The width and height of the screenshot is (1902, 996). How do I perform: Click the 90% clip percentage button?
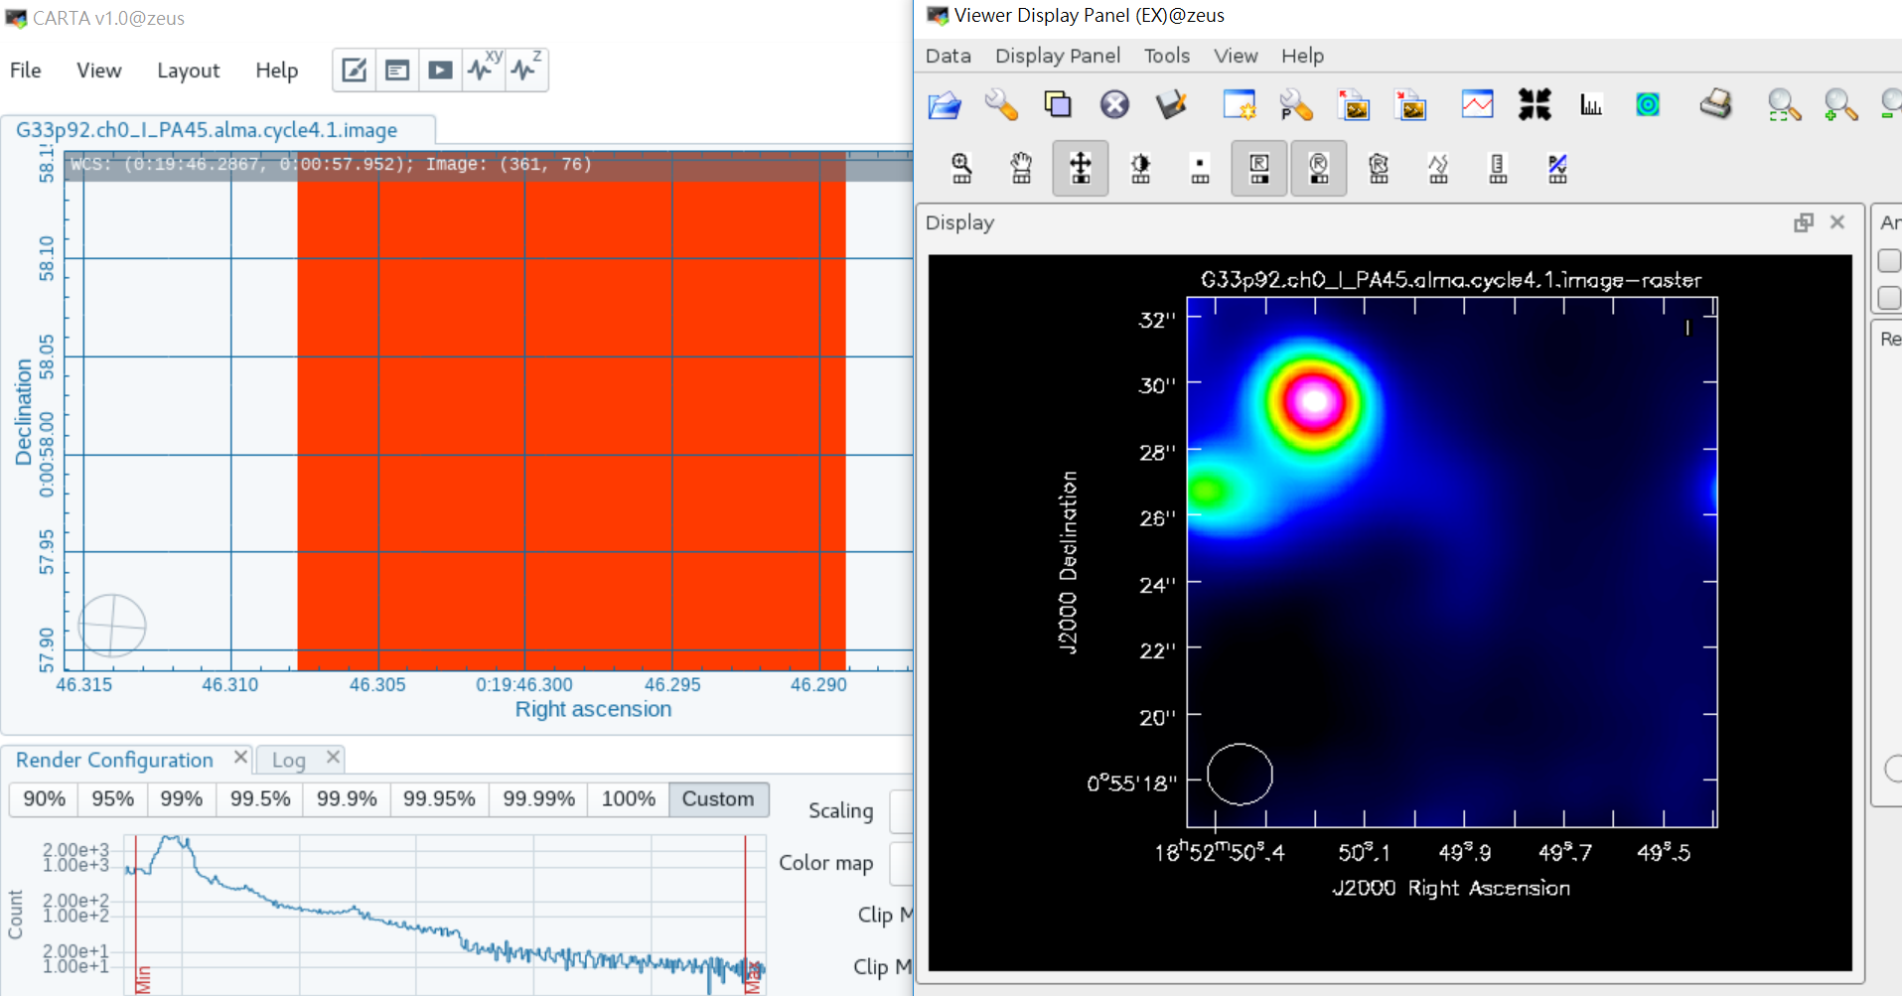(x=43, y=798)
